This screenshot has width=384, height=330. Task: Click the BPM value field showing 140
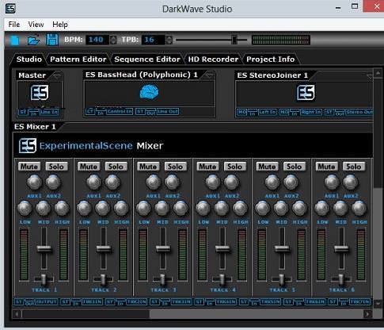coord(97,40)
